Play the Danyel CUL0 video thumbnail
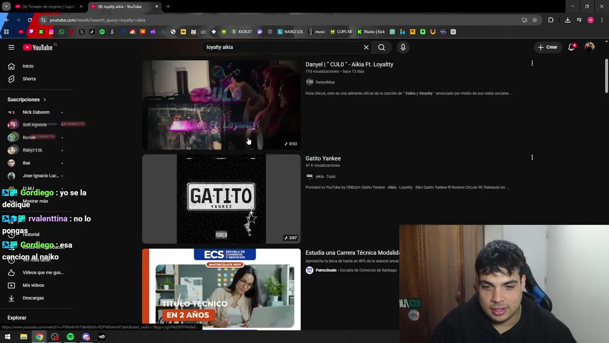The width and height of the screenshot is (609, 343). 221,105
